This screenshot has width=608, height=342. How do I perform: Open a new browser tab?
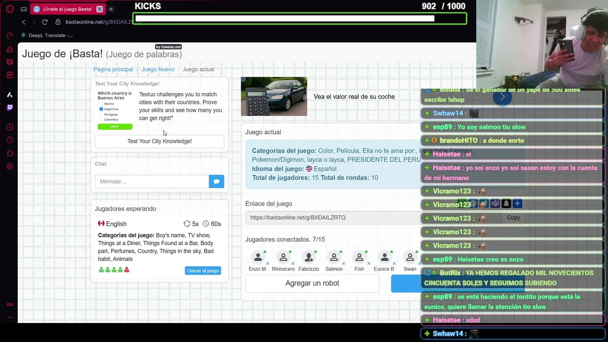111,9
